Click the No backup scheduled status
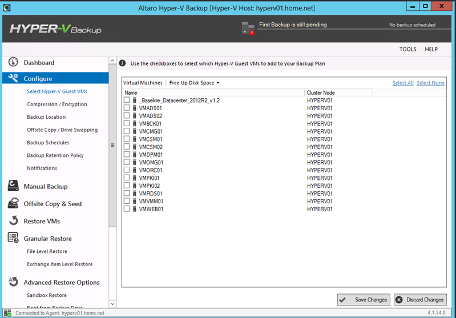This screenshot has height=318, width=456. tap(412, 25)
